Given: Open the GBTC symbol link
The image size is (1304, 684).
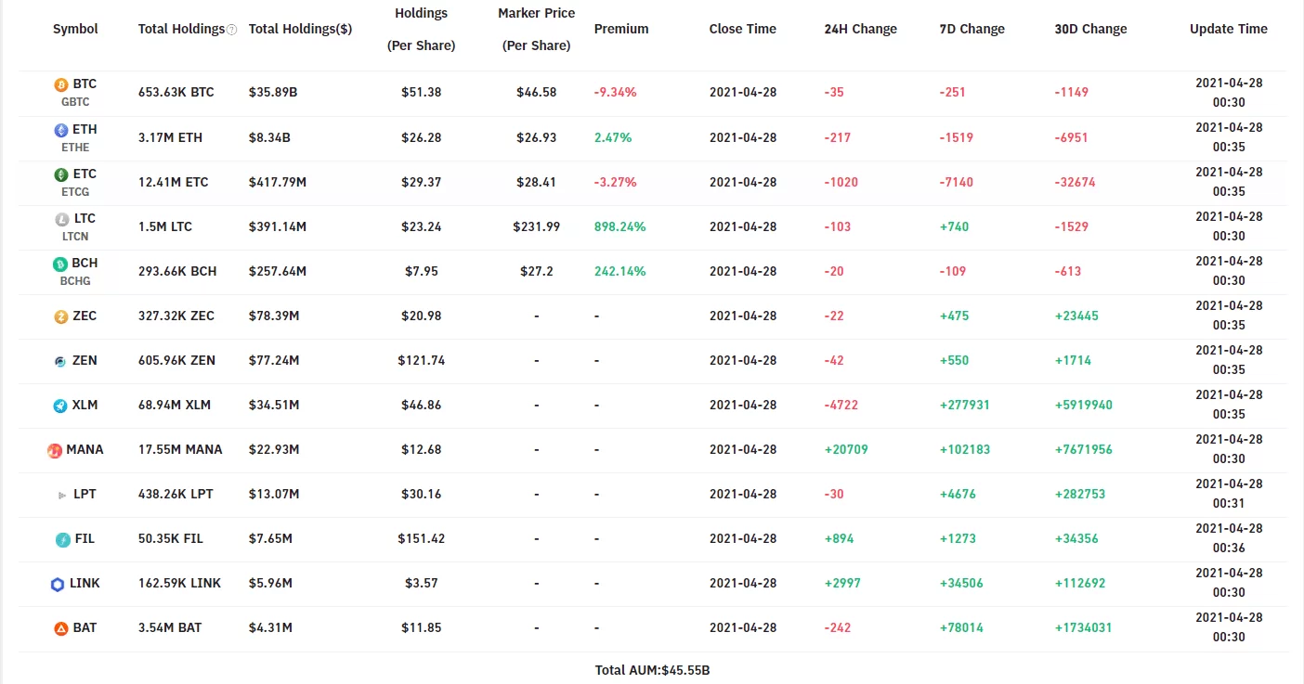Looking at the screenshot, I should click(75, 102).
